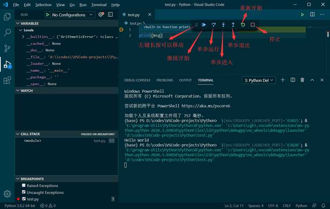
Task: Stop the debug session
Action: pyautogui.click(x=253, y=25)
